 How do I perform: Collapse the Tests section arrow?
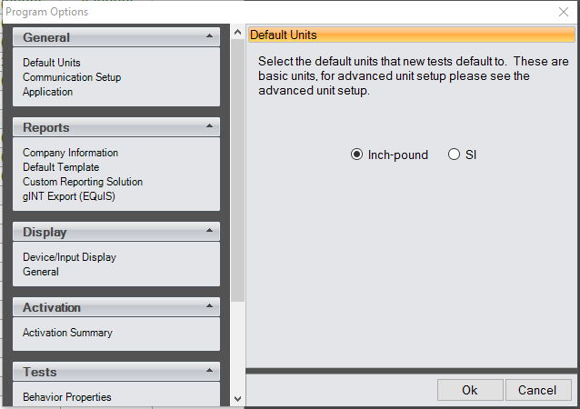(x=209, y=371)
